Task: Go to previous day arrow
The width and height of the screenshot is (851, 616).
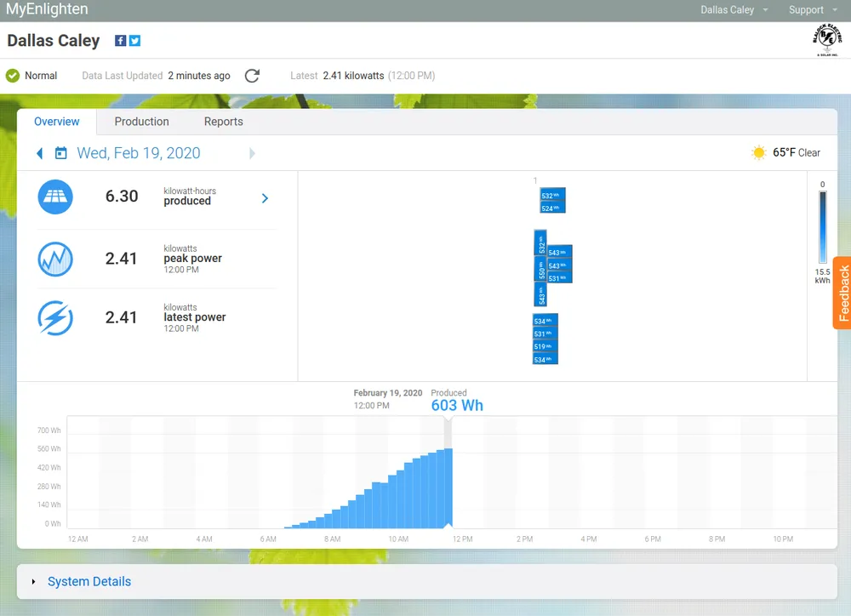Action: tap(39, 153)
